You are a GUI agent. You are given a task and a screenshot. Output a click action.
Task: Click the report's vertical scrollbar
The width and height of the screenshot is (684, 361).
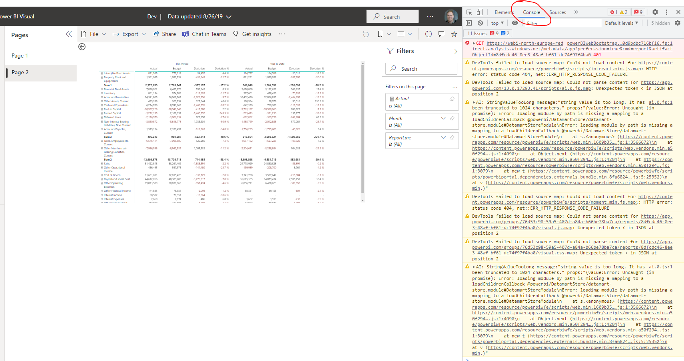(363, 132)
